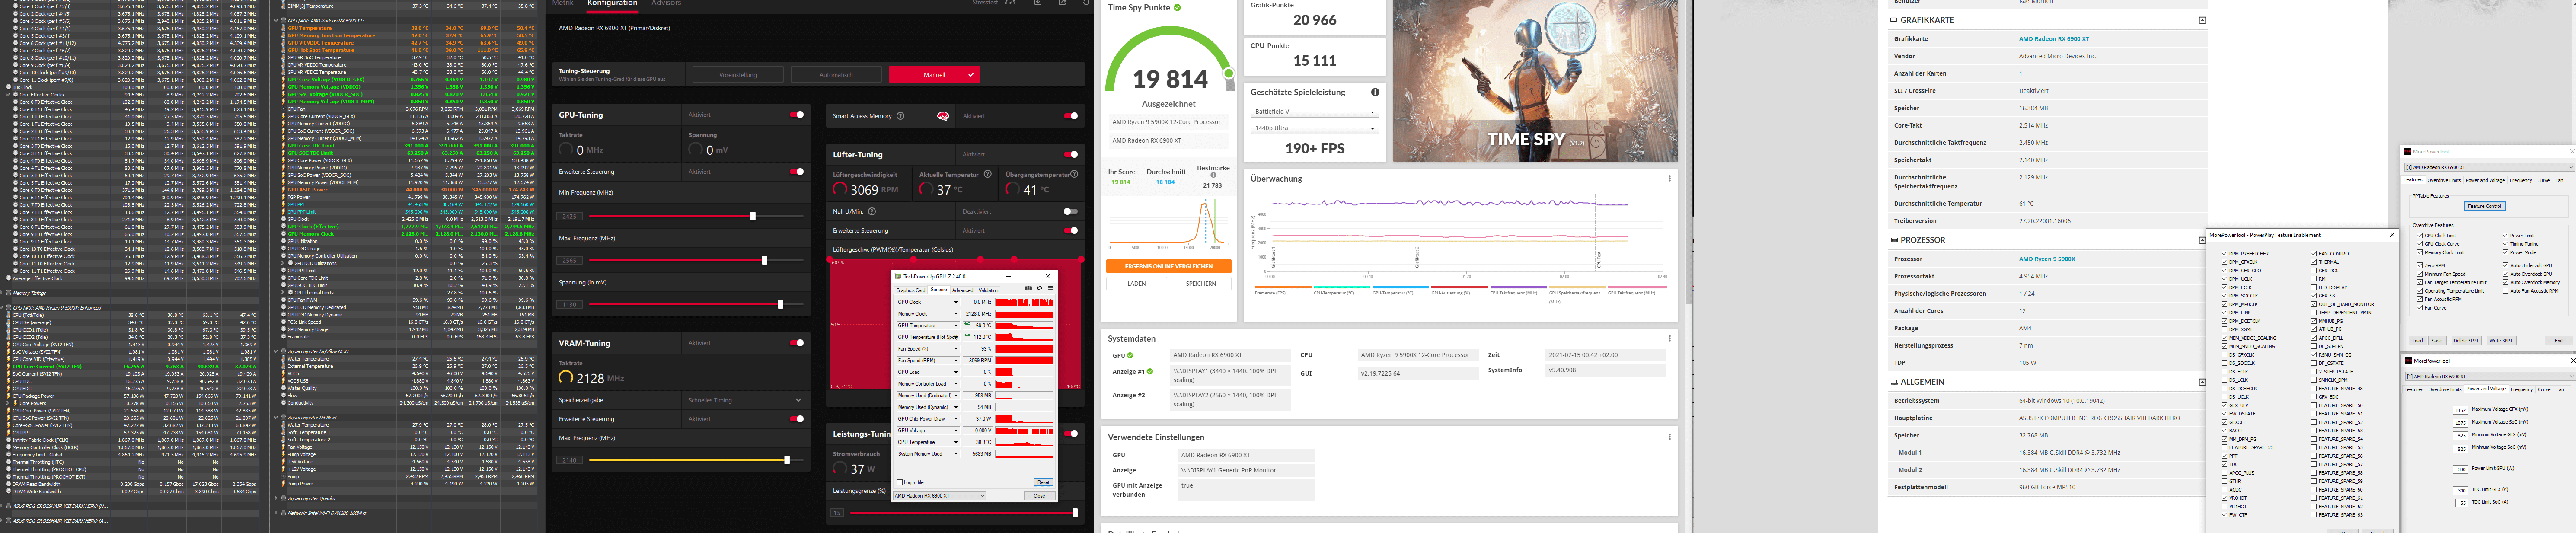Open GPU-Z device dropdown AMD Radeon RX 6900 XT
The width and height of the screenshot is (2576, 533).
tap(939, 495)
